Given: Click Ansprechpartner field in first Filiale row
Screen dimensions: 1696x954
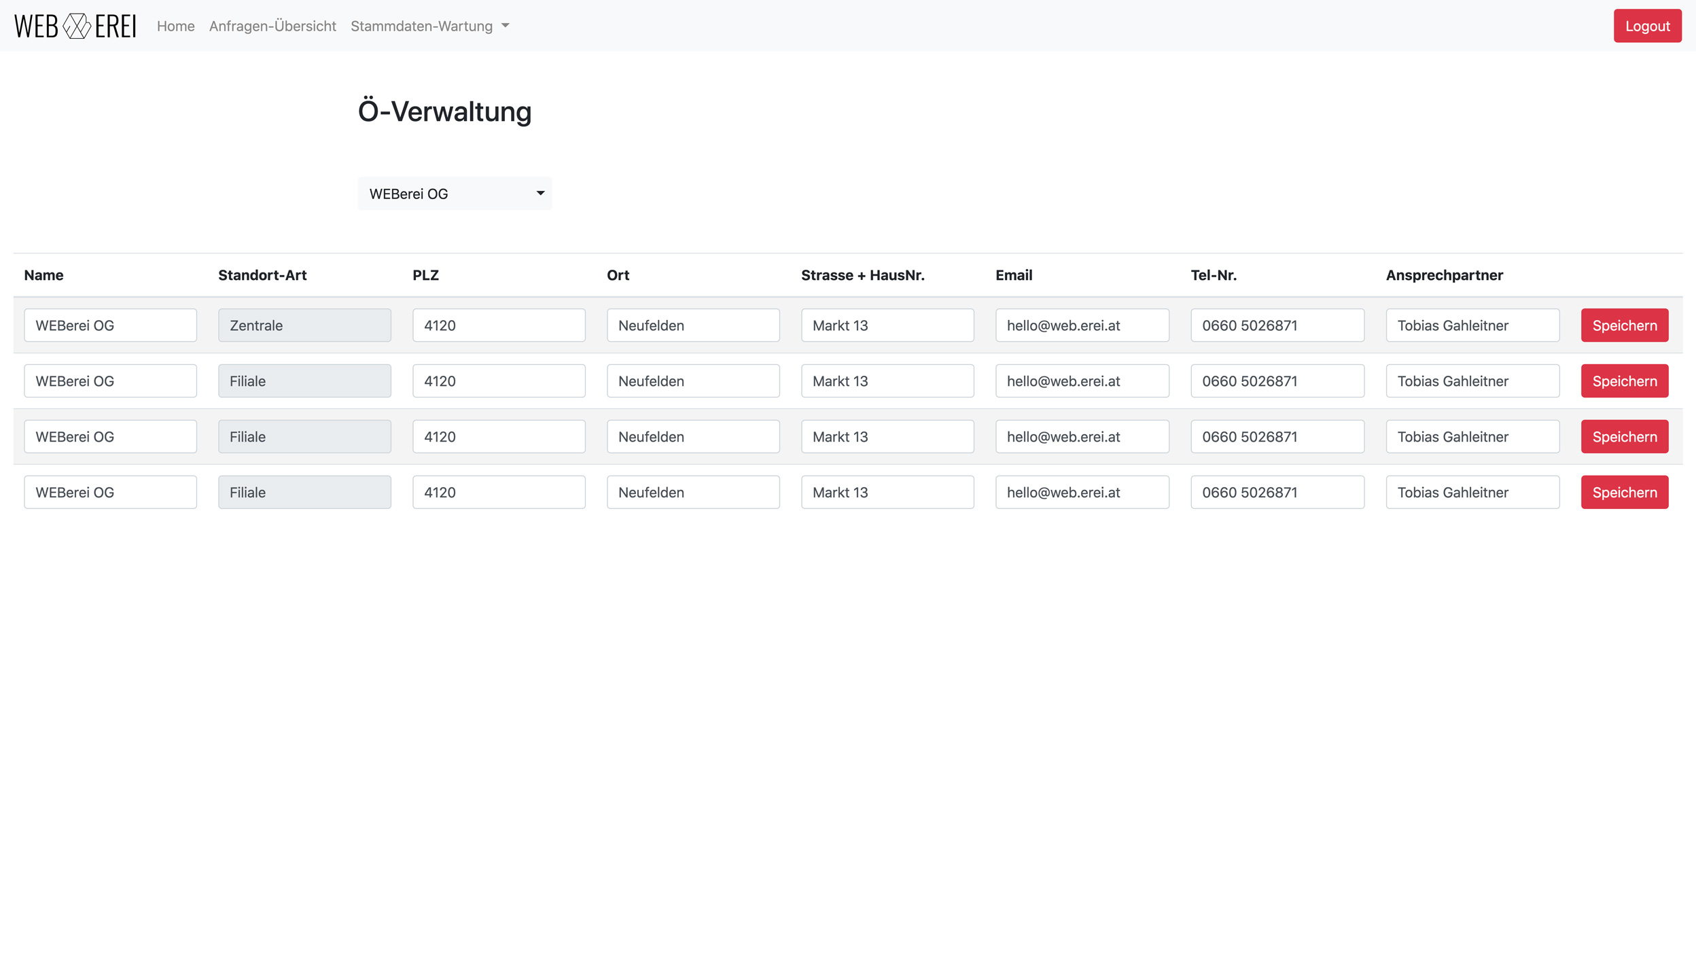Looking at the screenshot, I should click(x=1472, y=381).
